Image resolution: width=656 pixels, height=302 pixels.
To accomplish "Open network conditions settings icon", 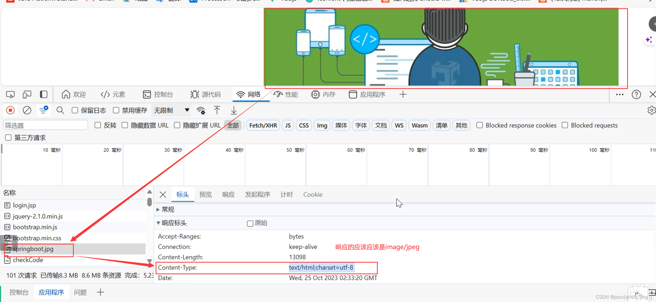I will pos(201,110).
